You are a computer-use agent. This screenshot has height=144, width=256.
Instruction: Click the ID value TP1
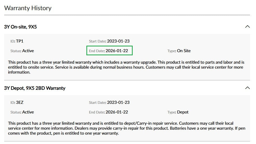click(x=20, y=41)
